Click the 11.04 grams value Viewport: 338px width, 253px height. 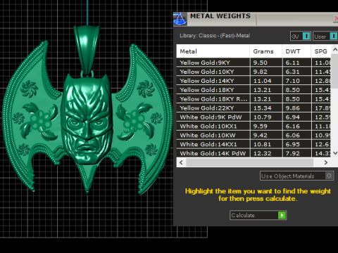point(263,81)
